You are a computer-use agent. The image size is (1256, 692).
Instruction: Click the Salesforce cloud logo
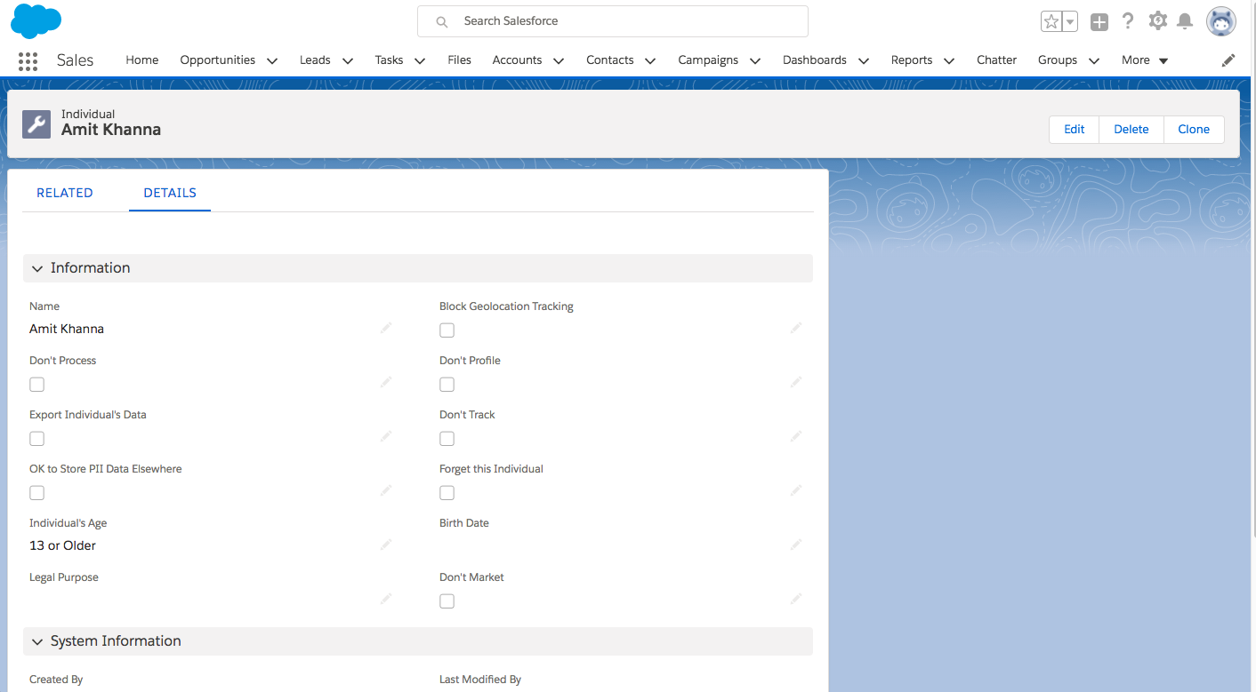click(36, 21)
